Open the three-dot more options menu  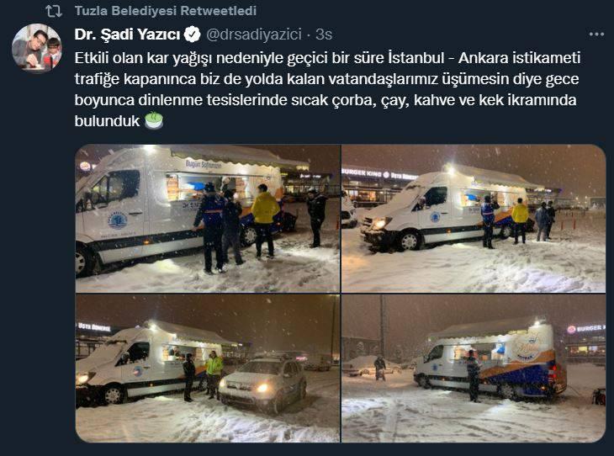596,34
